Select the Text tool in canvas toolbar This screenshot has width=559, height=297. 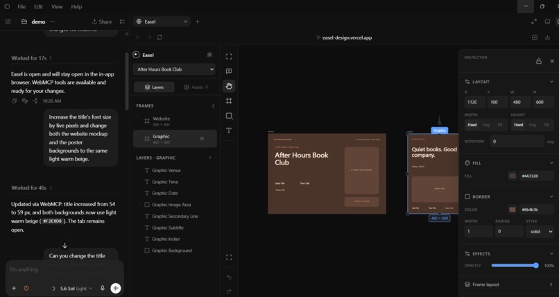[229, 130]
